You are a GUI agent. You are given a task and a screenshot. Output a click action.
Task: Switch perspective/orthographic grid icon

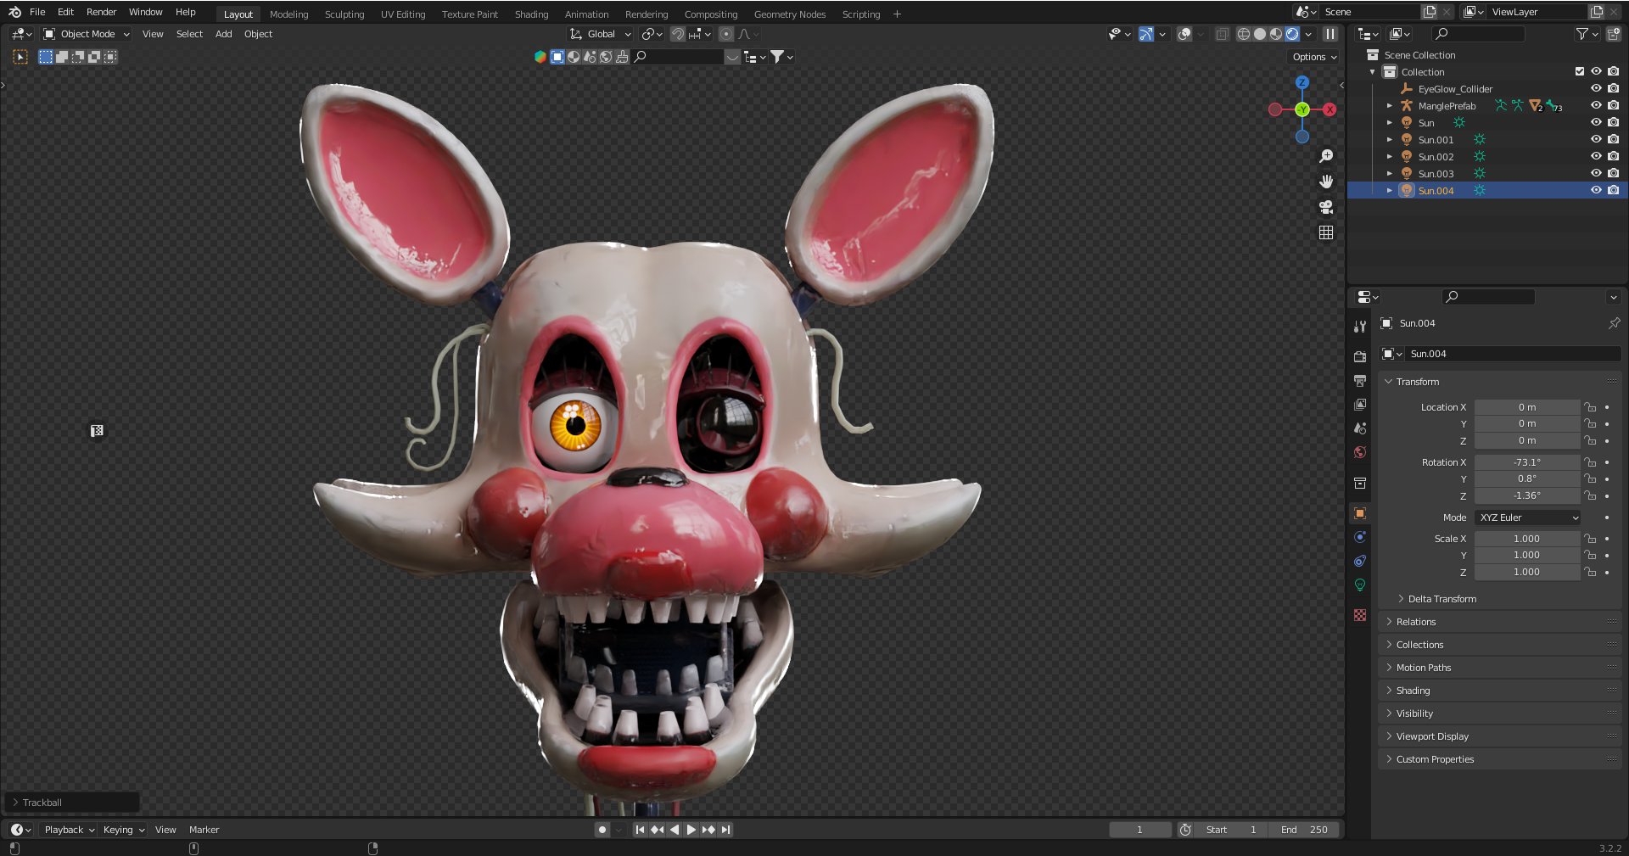pyautogui.click(x=1326, y=232)
